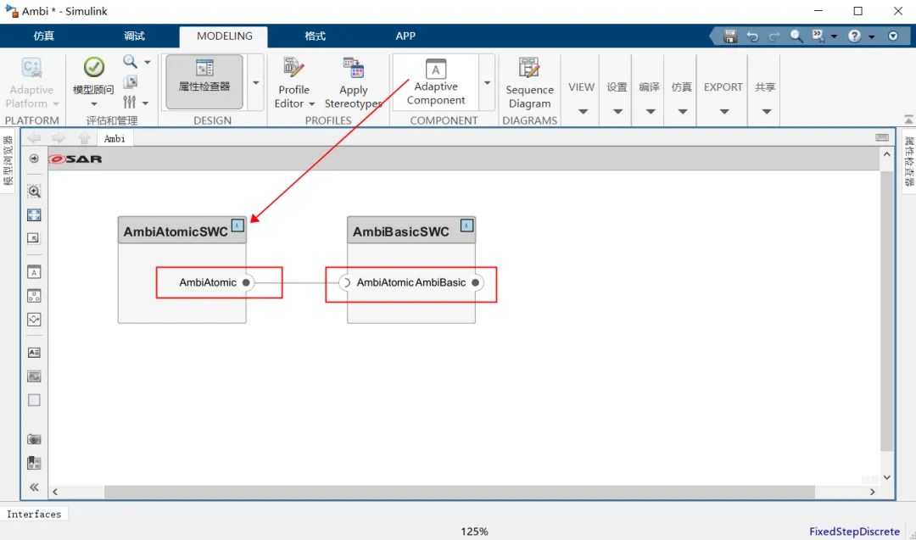
Task: Navigate forward with the right arrow
Action: 59,138
